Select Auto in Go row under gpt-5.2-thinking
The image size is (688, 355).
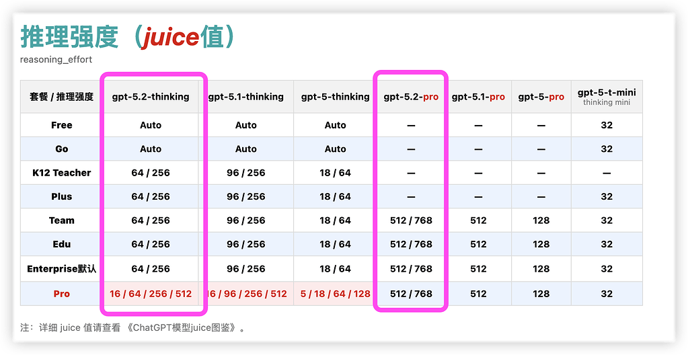tap(151, 149)
